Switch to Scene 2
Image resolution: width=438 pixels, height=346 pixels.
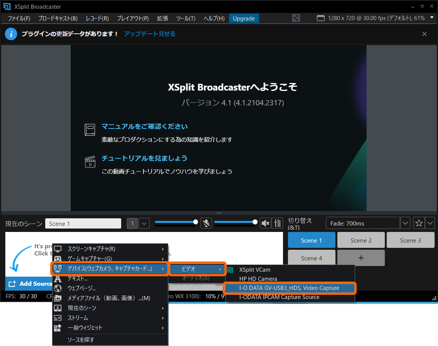[361, 240]
